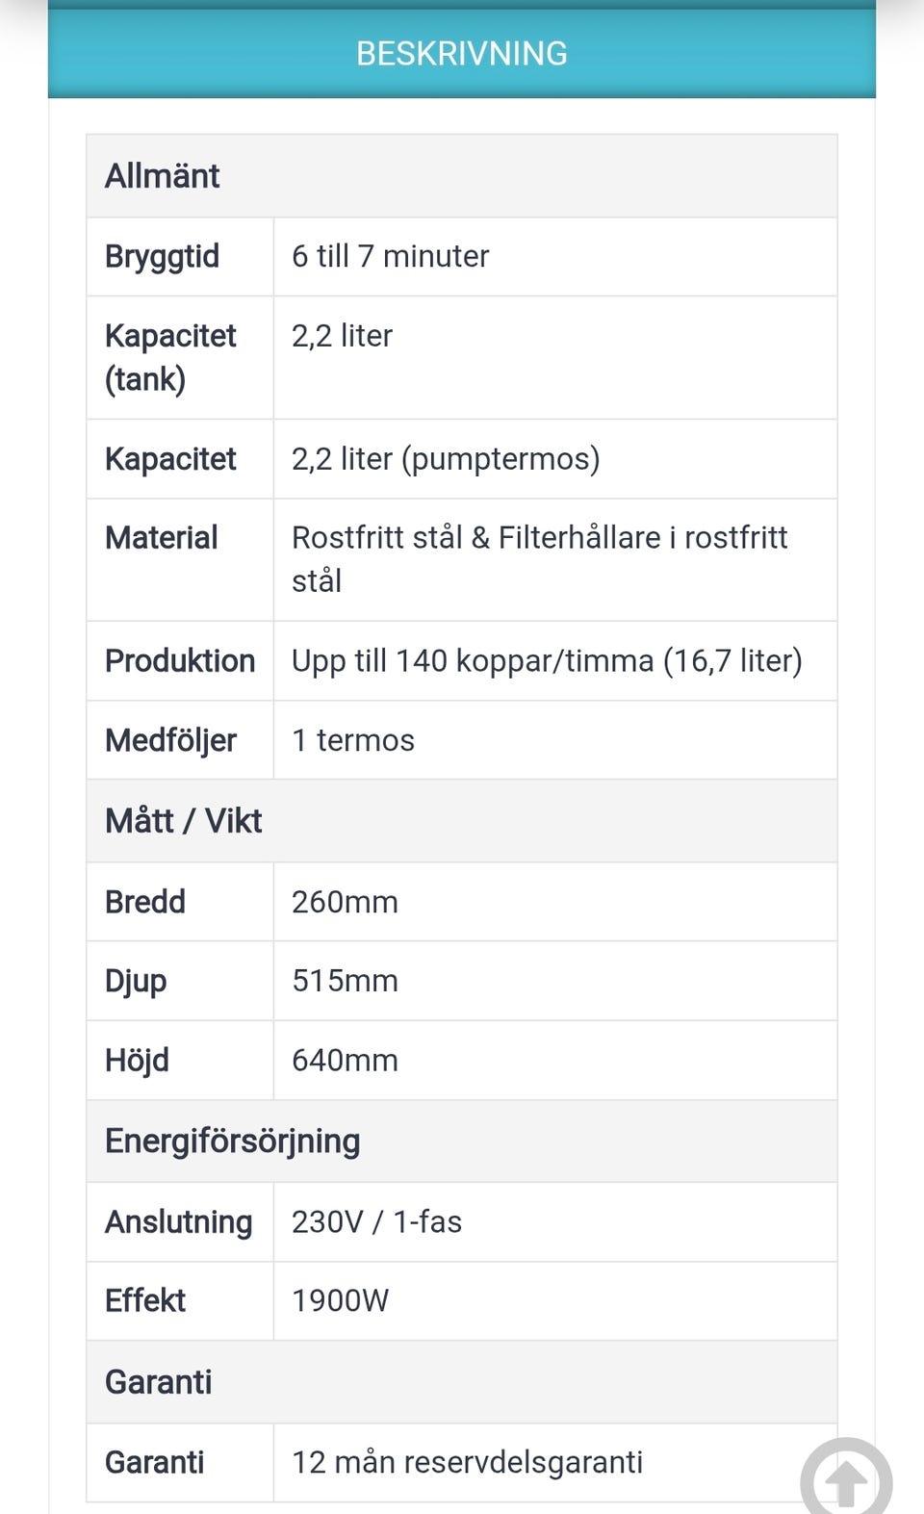Select the Allmänt section header
Viewport: 924px width, 1514px height.
tap(462, 176)
